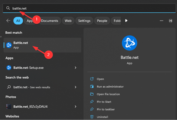
Task: Click the battle.net search input field
Action: click(89, 8)
